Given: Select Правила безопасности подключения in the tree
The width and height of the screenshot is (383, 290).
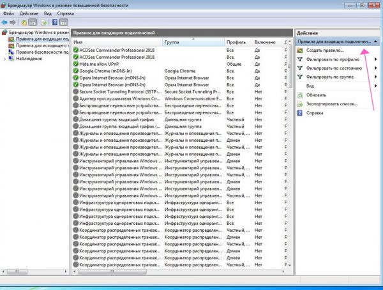Looking at the screenshot, I should tap(42, 52).
